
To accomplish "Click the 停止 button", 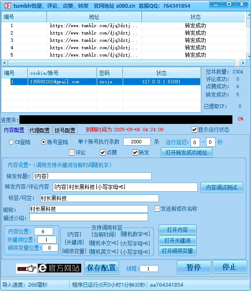I will (230, 267).
